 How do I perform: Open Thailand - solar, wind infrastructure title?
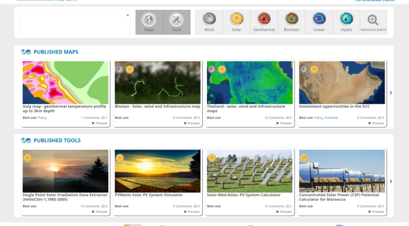tap(246, 109)
